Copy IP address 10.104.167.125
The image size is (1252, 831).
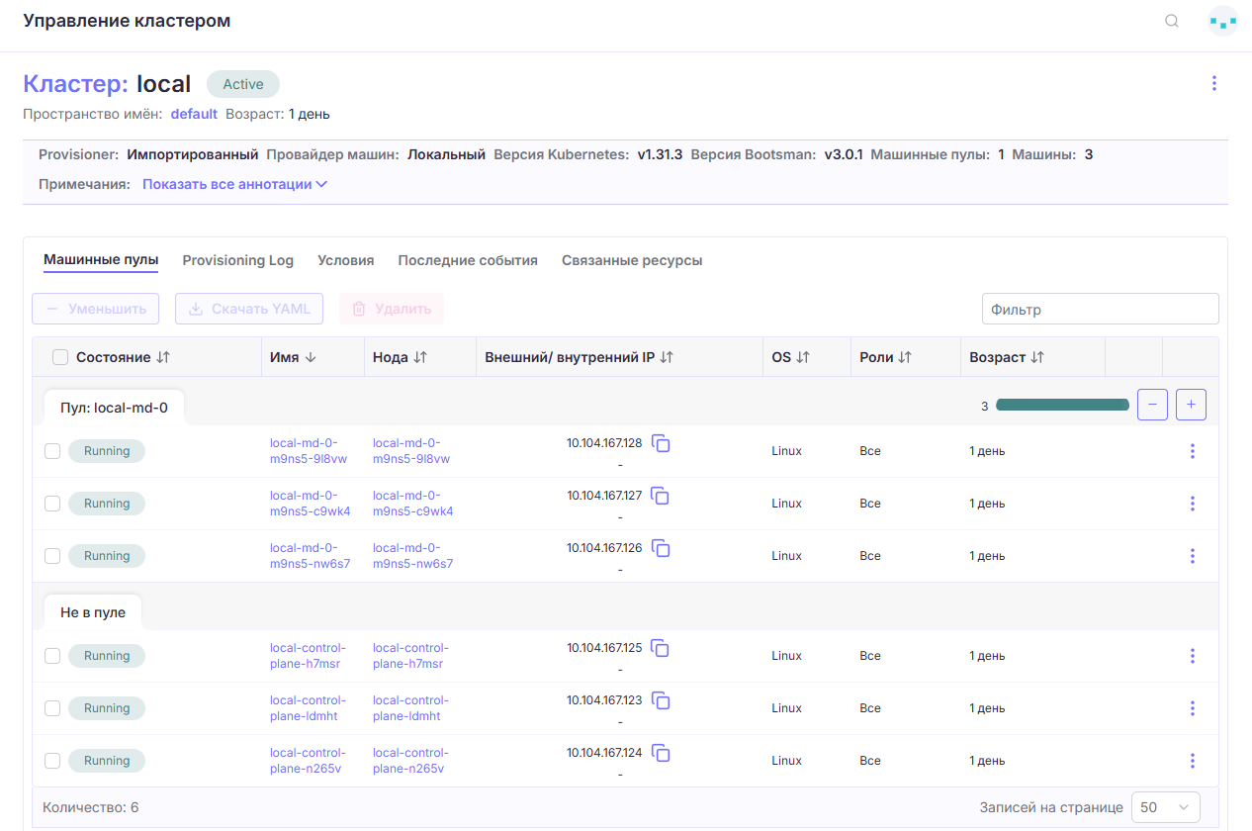(662, 649)
